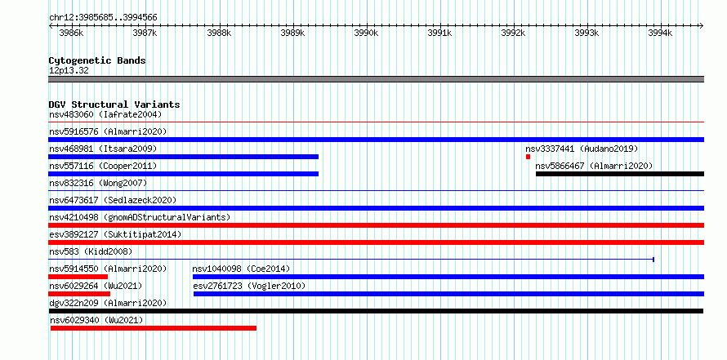The height and width of the screenshot is (360, 727).
Task: Select the black dgv322n209 variant bar
Action: click(376, 311)
